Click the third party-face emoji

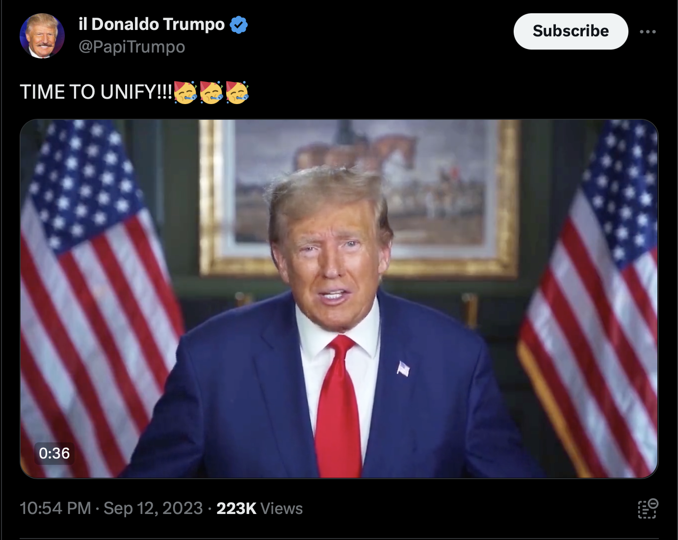coord(237,92)
